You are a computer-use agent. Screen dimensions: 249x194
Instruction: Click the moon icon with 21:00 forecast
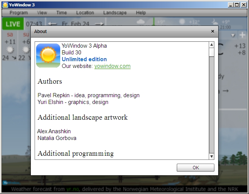[x=214, y=22]
